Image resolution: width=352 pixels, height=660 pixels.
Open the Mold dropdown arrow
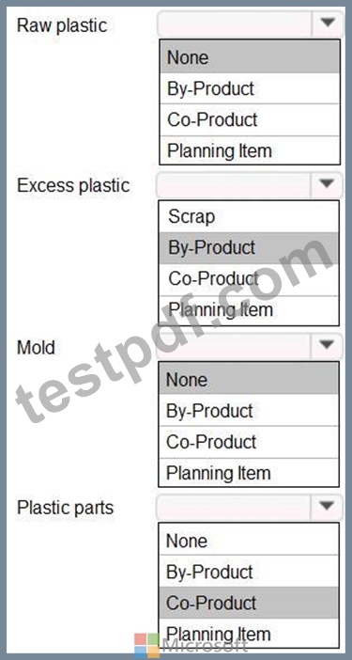pos(327,345)
